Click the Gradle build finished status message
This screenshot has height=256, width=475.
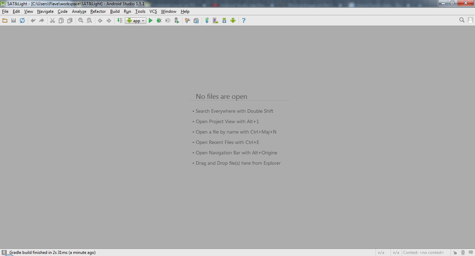point(52,253)
